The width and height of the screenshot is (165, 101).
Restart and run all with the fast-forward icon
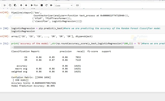coord(51,5)
